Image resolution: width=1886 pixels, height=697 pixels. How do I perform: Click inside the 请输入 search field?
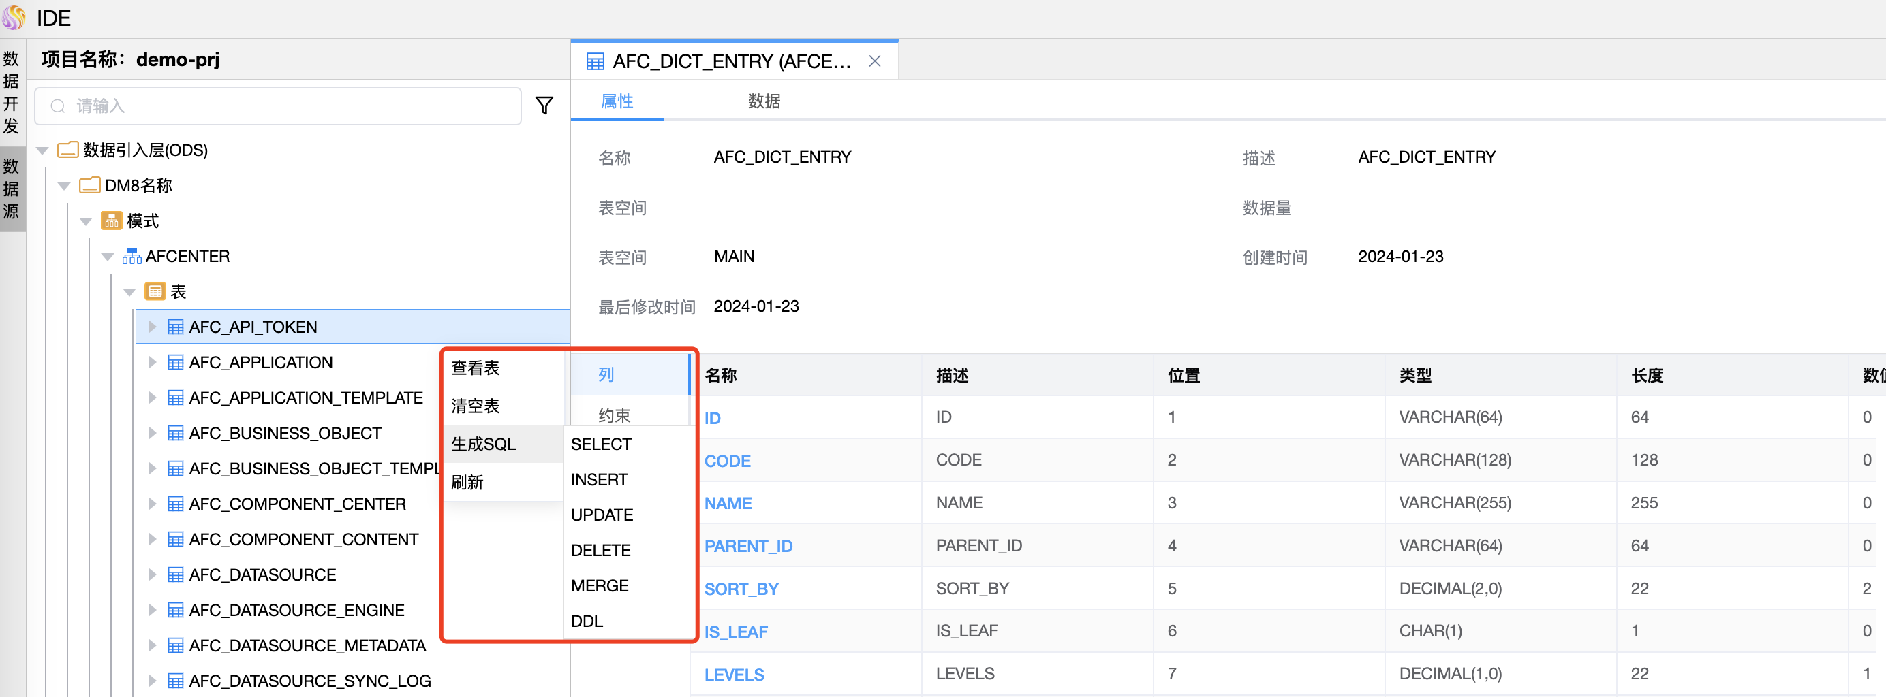point(219,106)
